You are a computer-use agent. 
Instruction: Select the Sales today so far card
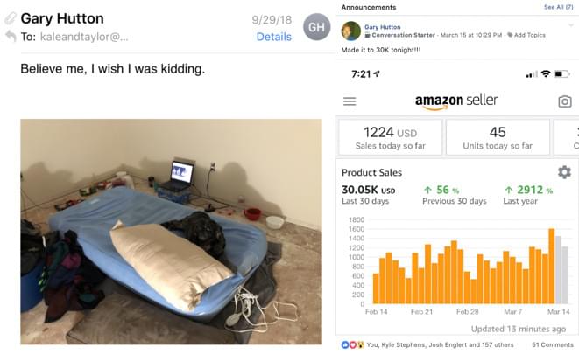(391, 137)
